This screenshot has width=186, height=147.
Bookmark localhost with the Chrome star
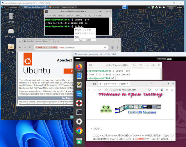pos(105,47)
